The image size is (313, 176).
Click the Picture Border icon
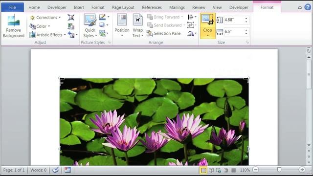click(102, 17)
